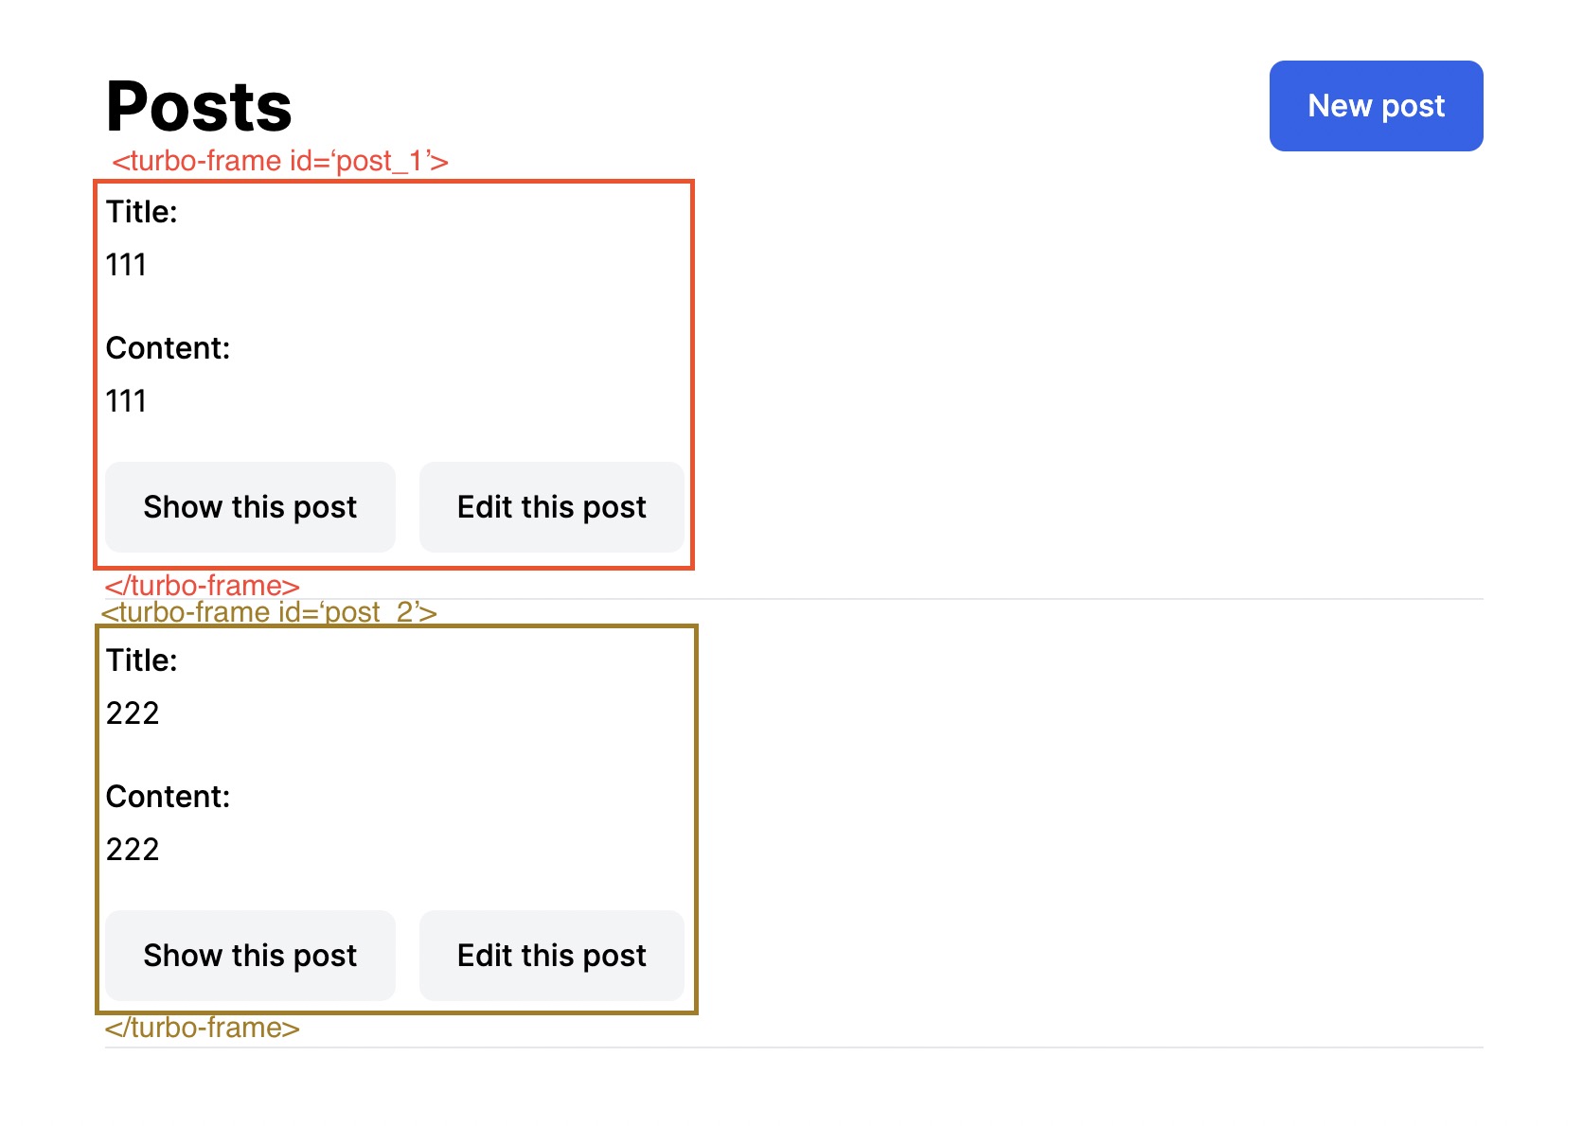1583x1126 pixels.
Task: Select the title value 222 under Title
Action: (x=133, y=713)
